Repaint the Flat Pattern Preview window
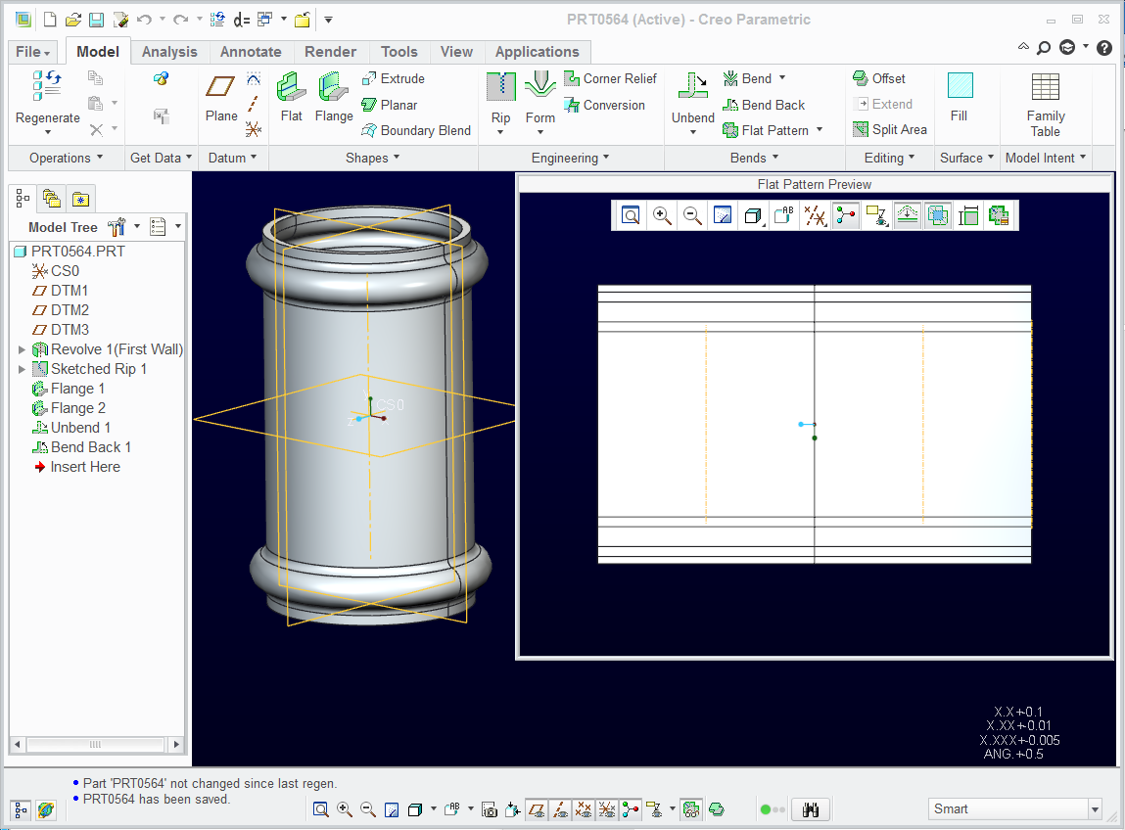This screenshot has height=830, width=1125. pyautogui.click(x=723, y=215)
